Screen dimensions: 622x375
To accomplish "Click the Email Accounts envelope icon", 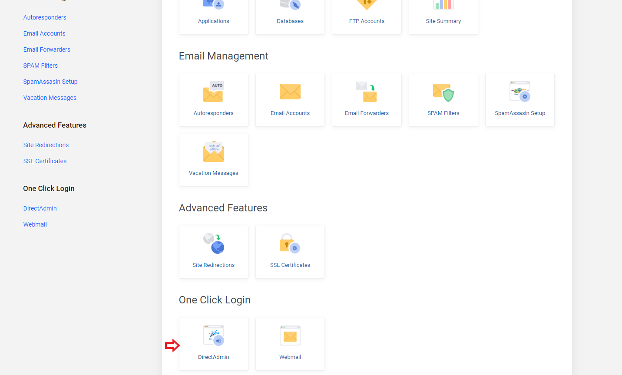I will click(290, 92).
